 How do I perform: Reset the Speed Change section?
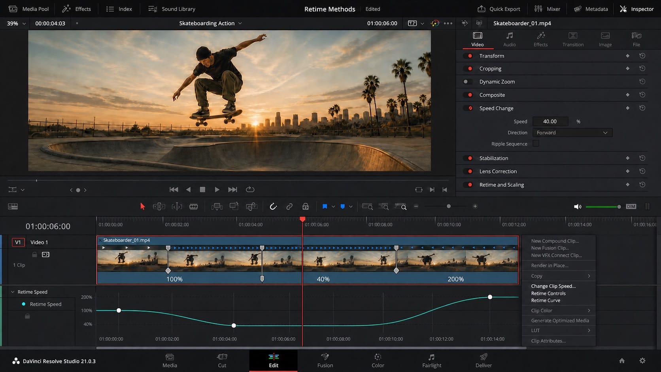tap(642, 108)
